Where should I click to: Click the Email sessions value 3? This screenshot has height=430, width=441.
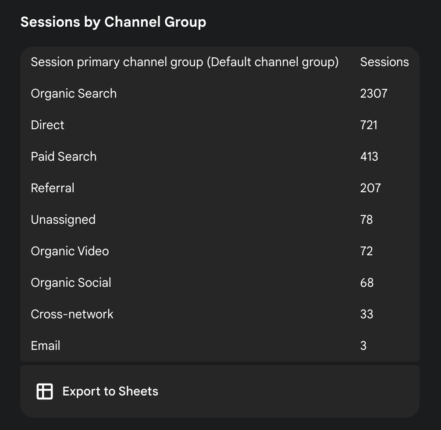[x=363, y=345]
